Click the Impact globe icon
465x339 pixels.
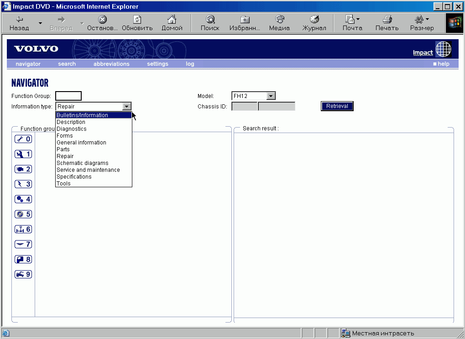444,49
